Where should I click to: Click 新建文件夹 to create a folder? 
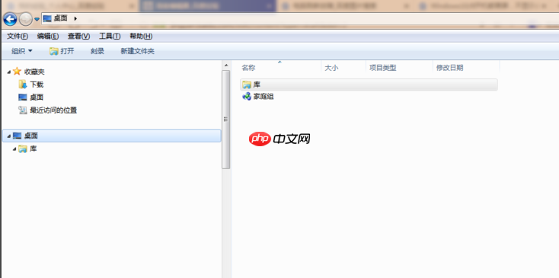tap(138, 51)
